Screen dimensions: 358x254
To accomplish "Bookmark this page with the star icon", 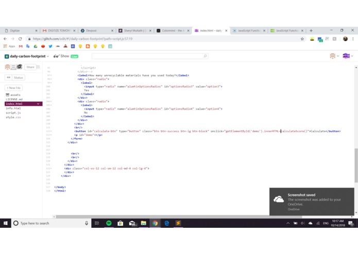I will point(302,39).
